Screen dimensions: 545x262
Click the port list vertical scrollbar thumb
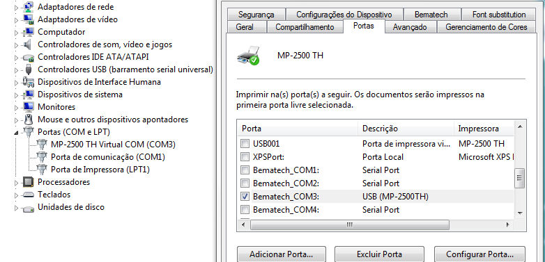[x=520, y=178]
